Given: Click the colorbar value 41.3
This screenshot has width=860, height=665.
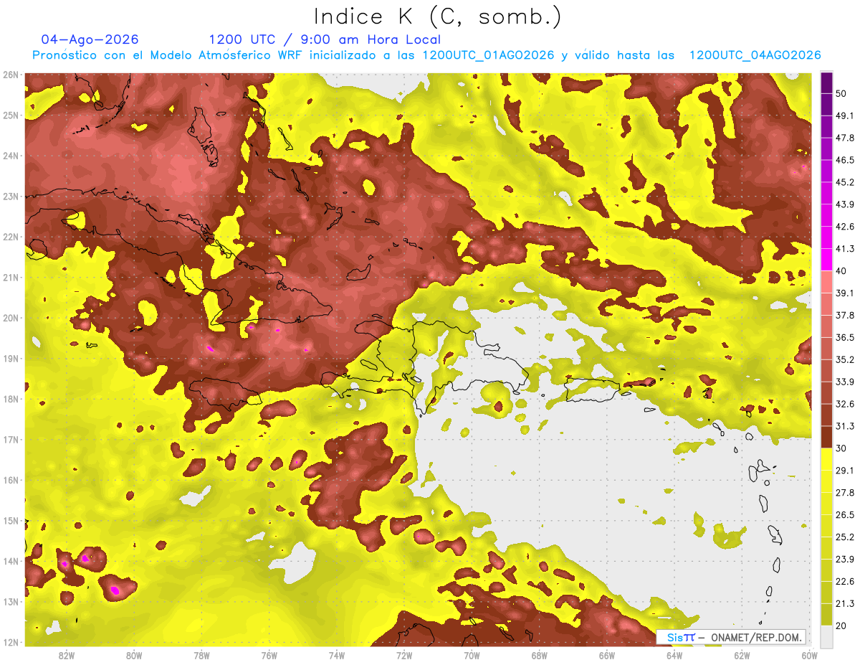Looking at the screenshot, I should tap(845, 249).
